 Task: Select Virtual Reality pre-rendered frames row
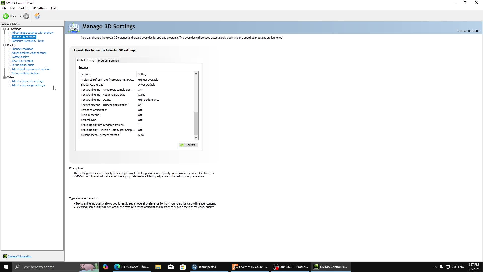coord(137,125)
